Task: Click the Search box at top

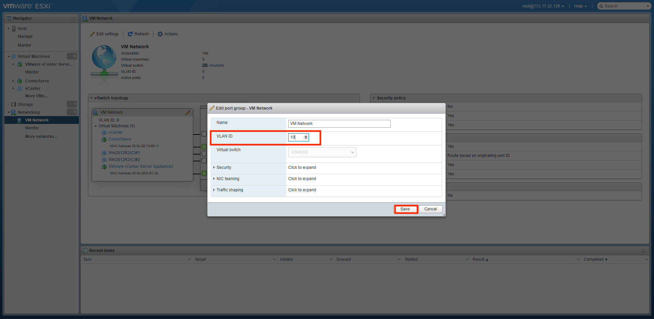Action: point(624,6)
